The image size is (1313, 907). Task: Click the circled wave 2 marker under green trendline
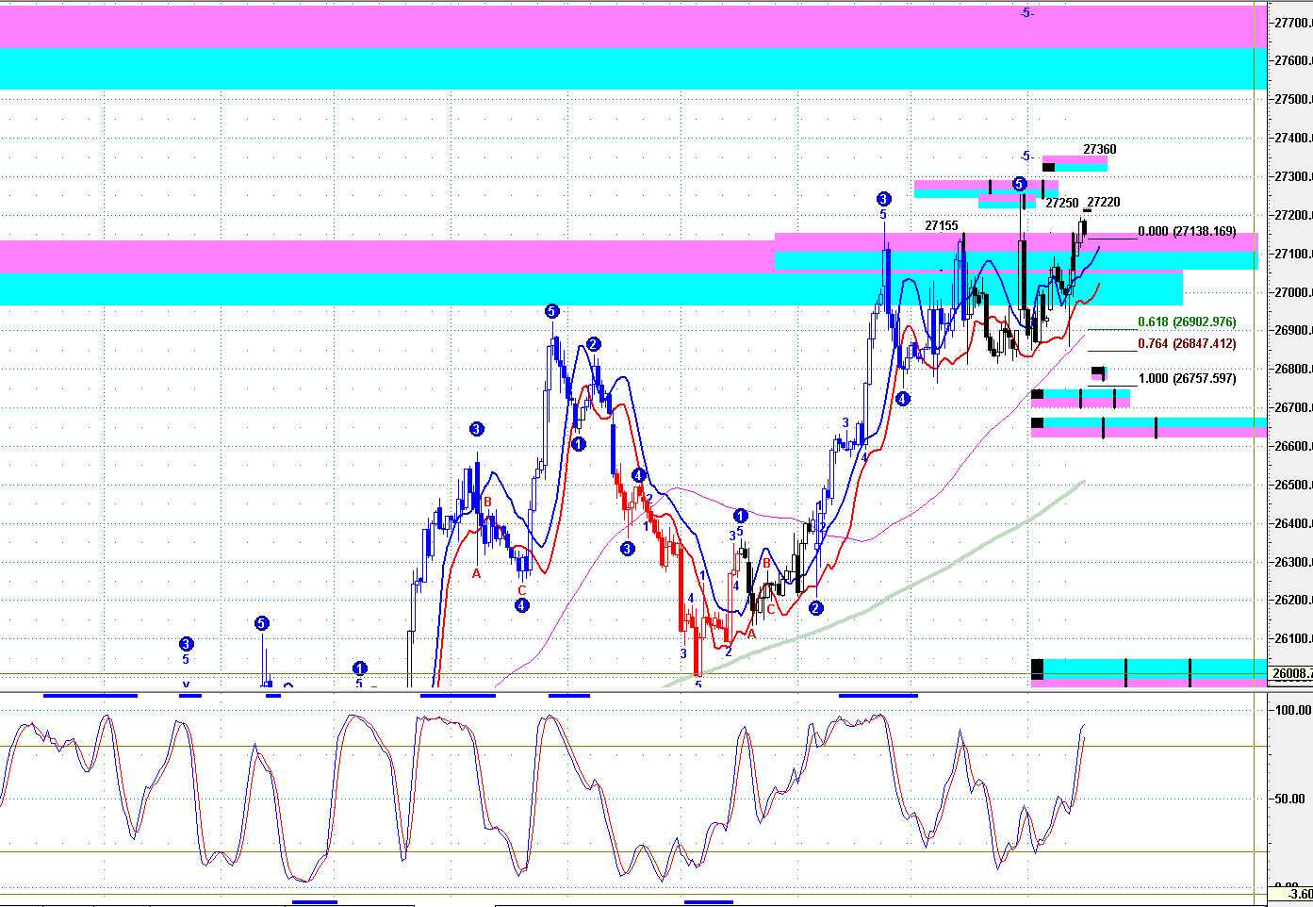pyautogui.click(x=815, y=608)
